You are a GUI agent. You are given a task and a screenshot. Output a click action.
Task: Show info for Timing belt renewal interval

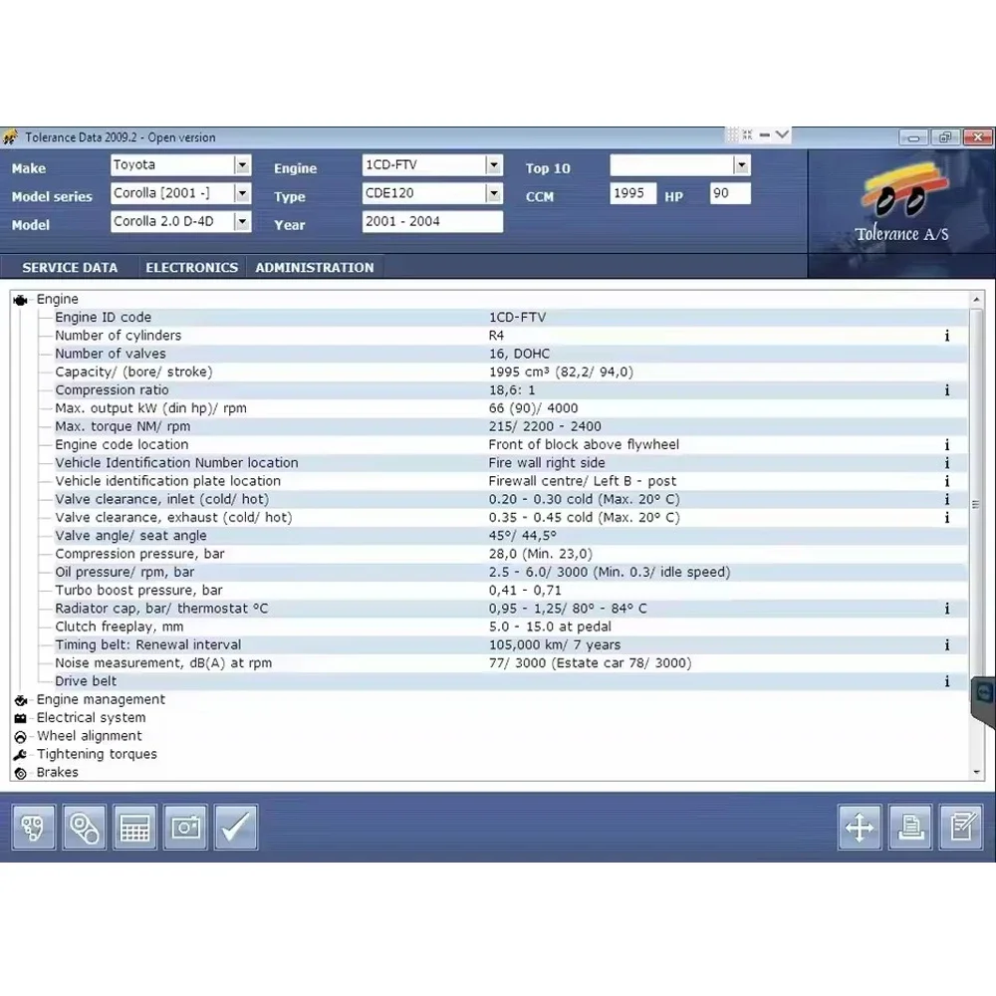(x=947, y=644)
